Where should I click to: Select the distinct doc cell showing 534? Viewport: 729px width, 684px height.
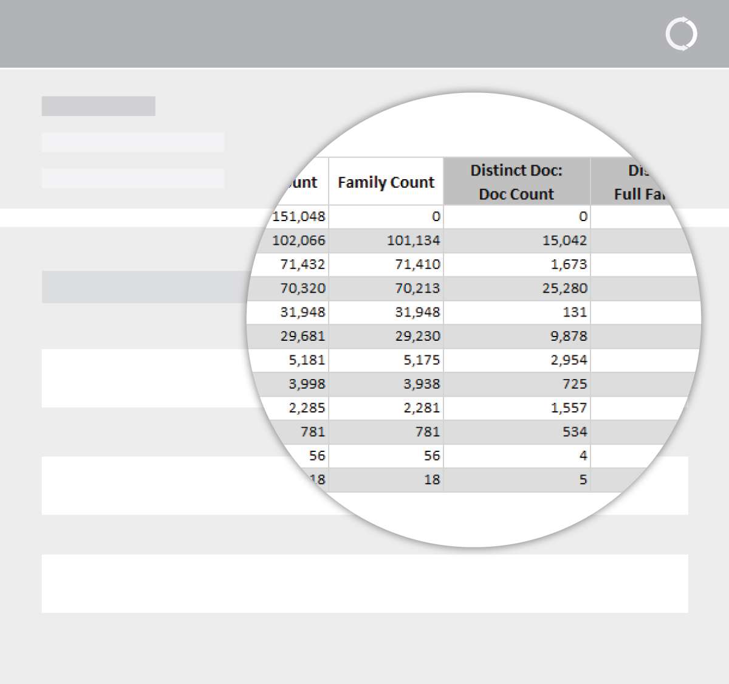[x=574, y=432]
